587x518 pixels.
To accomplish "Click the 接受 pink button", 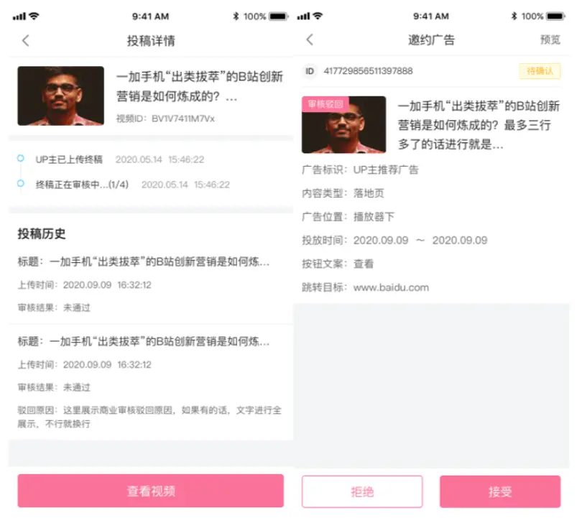I will pos(500,491).
